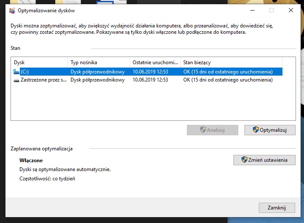Image resolution: width=304 pixels, height=223 pixels.
Task: Click the (C:) row status text
Action: tap(228, 72)
